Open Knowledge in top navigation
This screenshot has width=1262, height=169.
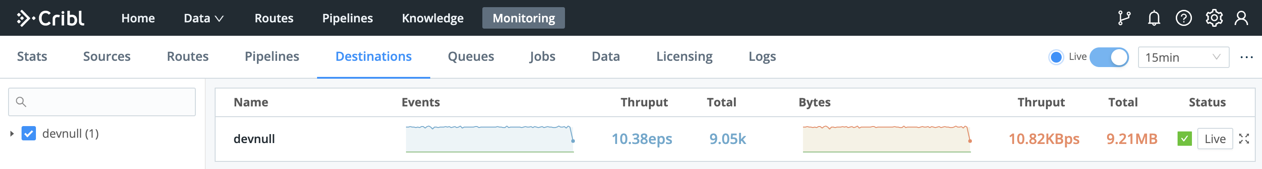(432, 18)
